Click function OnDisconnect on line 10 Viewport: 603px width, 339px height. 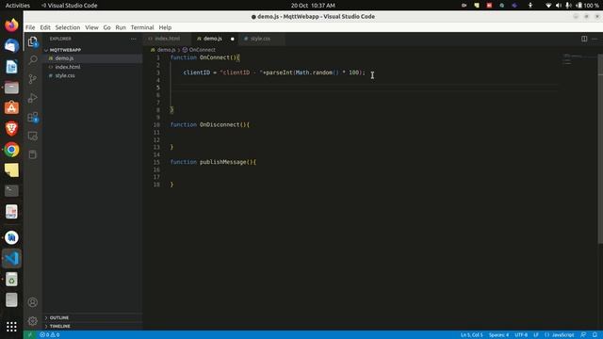tap(210, 125)
